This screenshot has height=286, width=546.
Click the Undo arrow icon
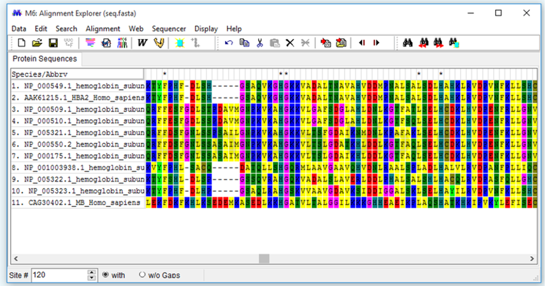(x=229, y=43)
